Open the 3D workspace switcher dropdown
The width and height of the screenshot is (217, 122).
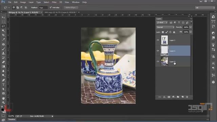click(205, 8)
